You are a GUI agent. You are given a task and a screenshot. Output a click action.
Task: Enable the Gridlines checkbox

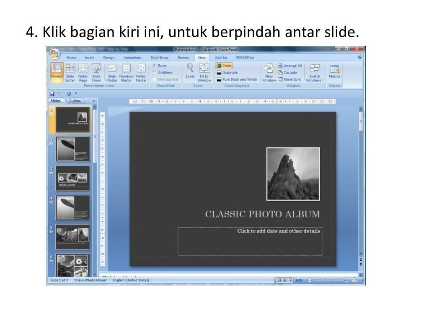coord(154,73)
